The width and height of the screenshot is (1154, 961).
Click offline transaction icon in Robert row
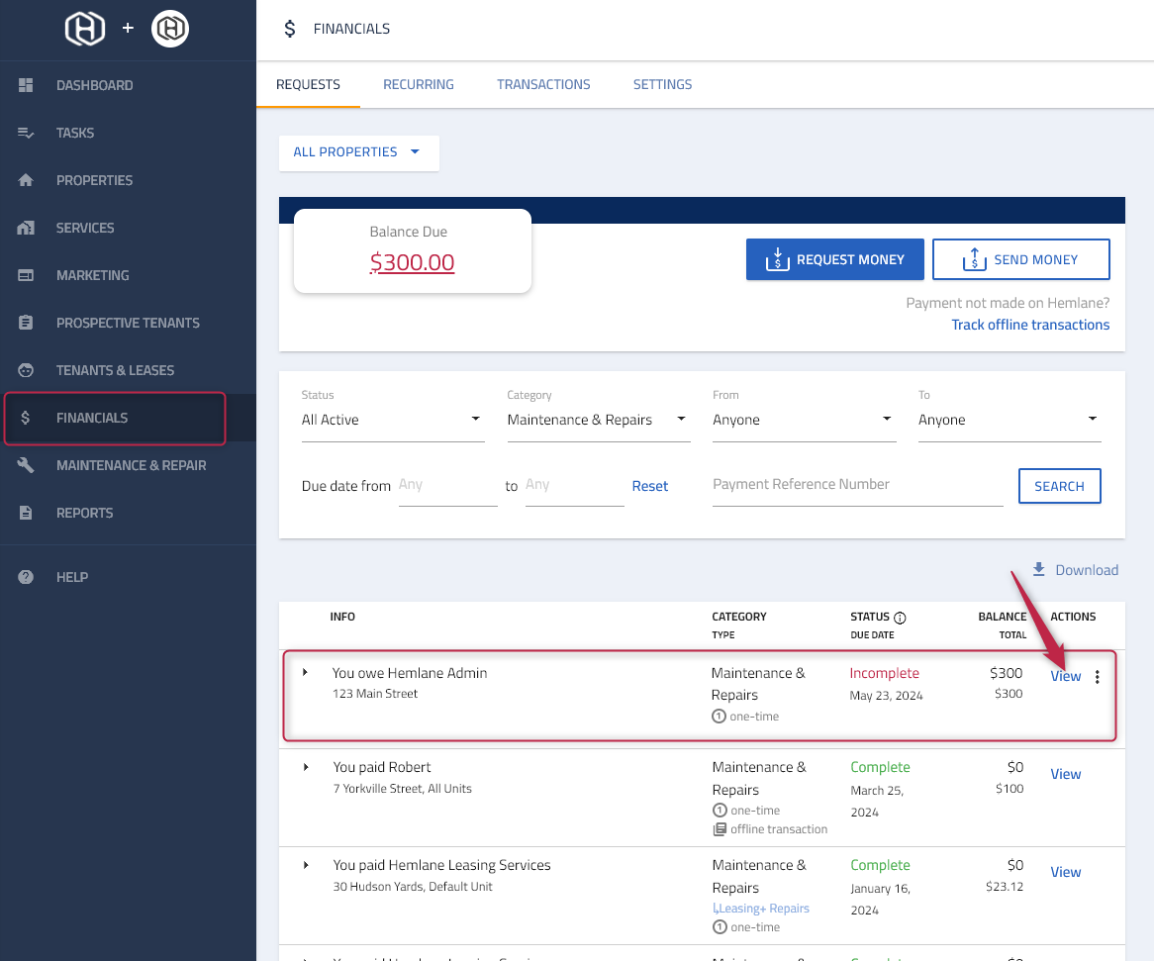(x=720, y=829)
